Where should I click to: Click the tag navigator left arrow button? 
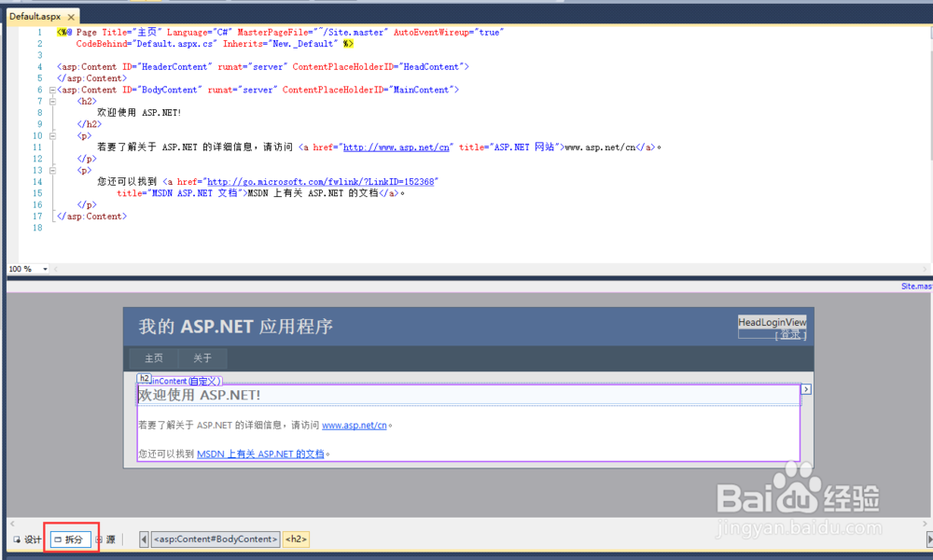tap(144, 539)
